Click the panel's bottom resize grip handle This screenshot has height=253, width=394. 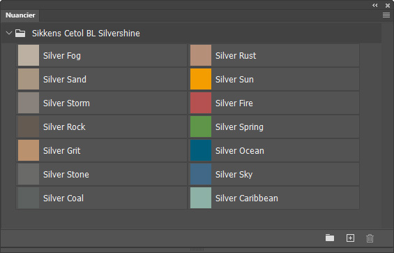click(197, 250)
